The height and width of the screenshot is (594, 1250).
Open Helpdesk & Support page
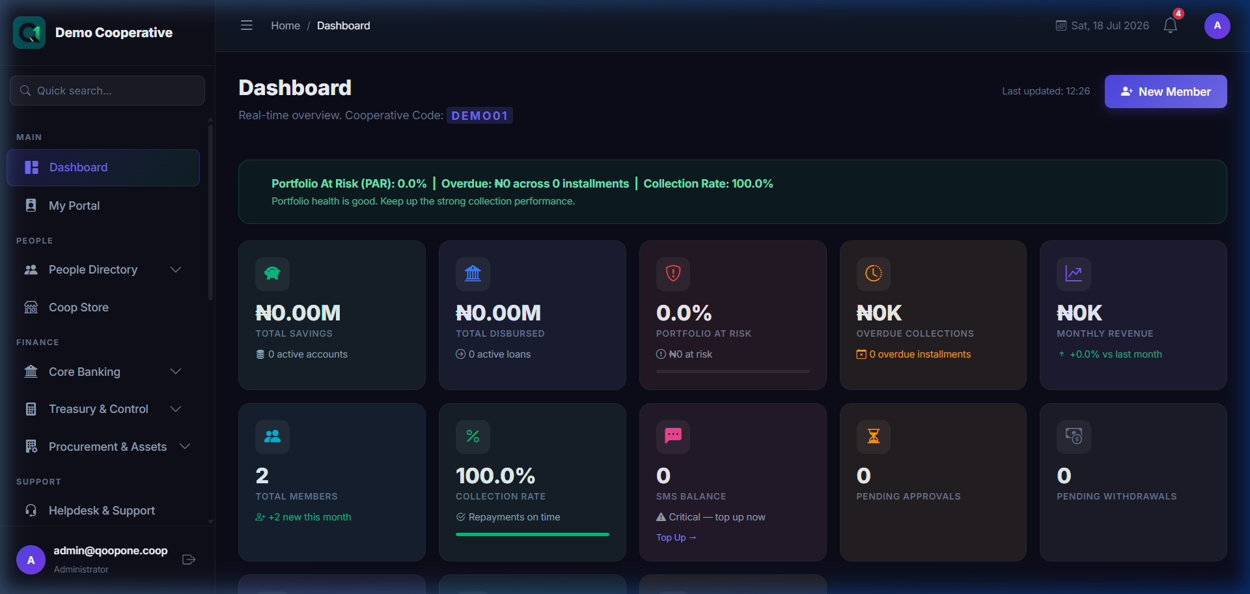(x=103, y=511)
